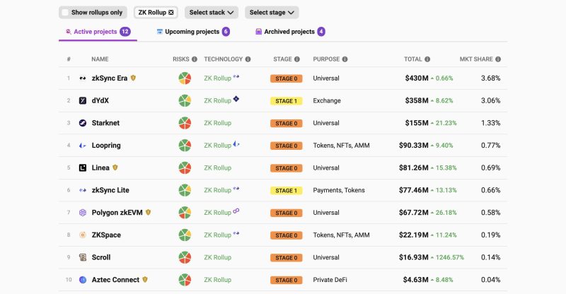566x294 pixels.
Task: Click the risk pie chart for dYdX
Action: click(185, 100)
